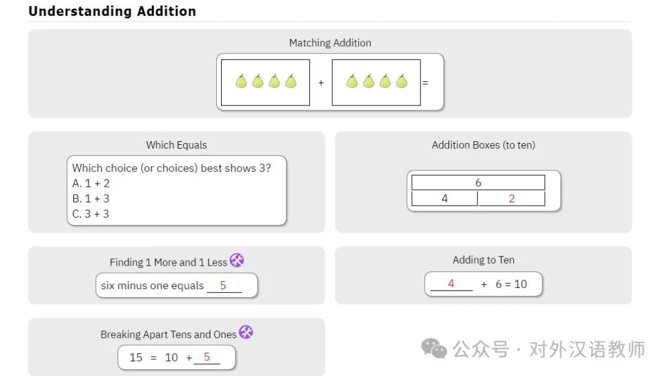Image resolution: width=667 pixels, height=376 pixels.
Task: Select choice C. 3 + 3
Action: [x=91, y=214]
